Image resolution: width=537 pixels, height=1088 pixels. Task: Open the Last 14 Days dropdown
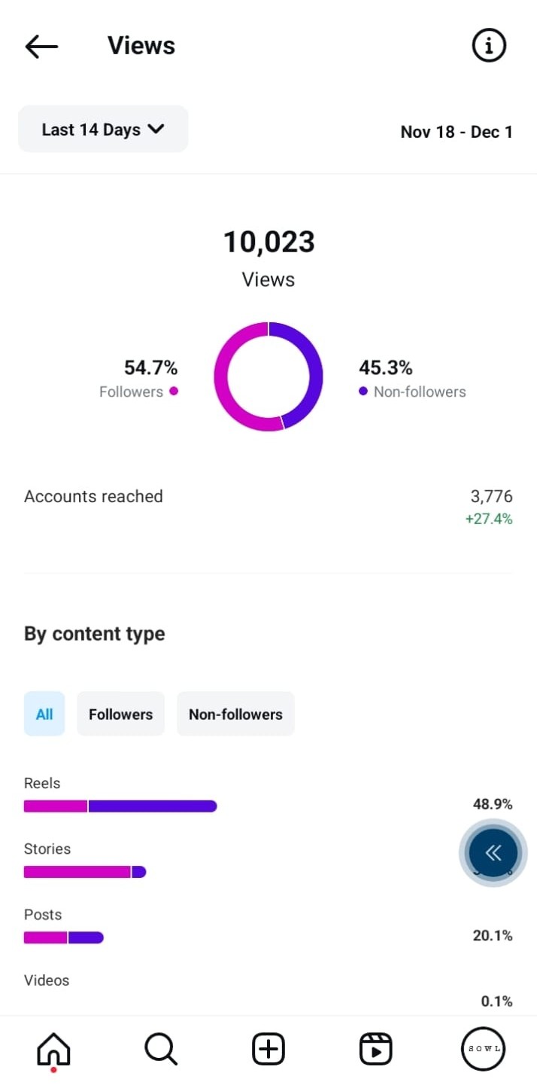[103, 130]
